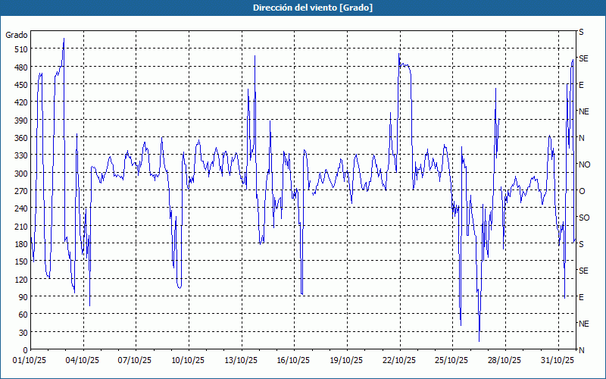The image size is (606, 379).
Task: Click the 25/10/25 date tick
Action: point(451,360)
